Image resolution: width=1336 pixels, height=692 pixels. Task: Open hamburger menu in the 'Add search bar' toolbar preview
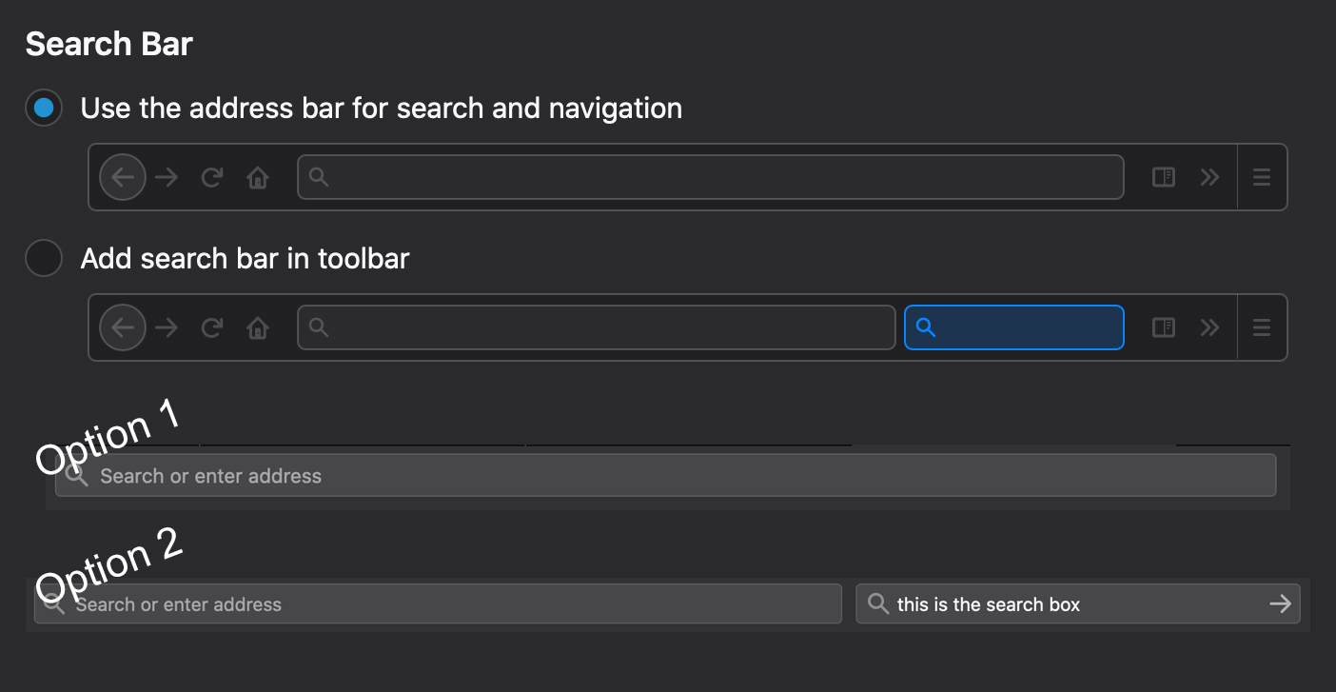click(1262, 327)
